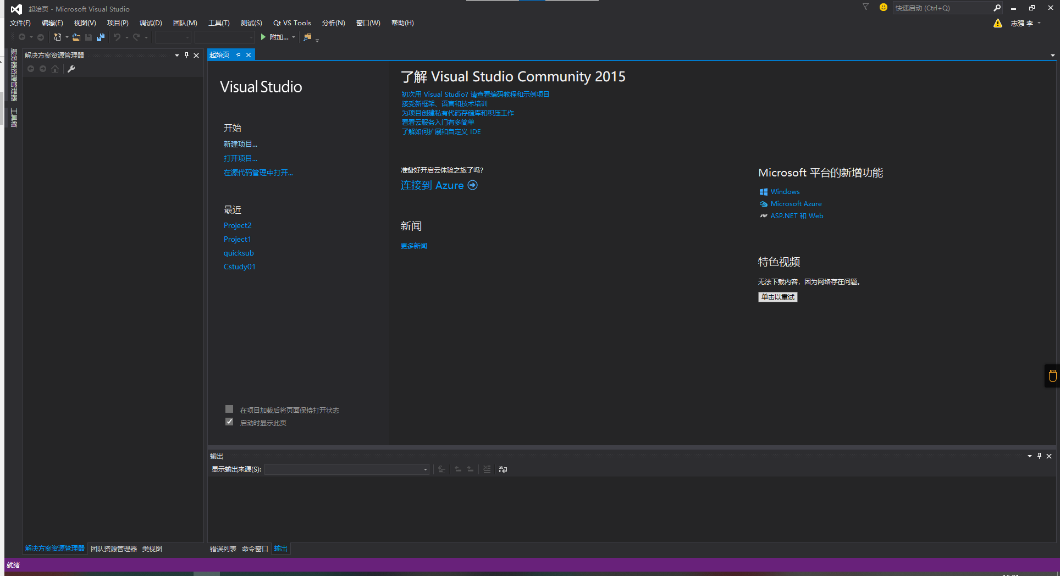The width and height of the screenshot is (1060, 576).
Task: Expand the redo history dropdown arrow
Action: 146,37
